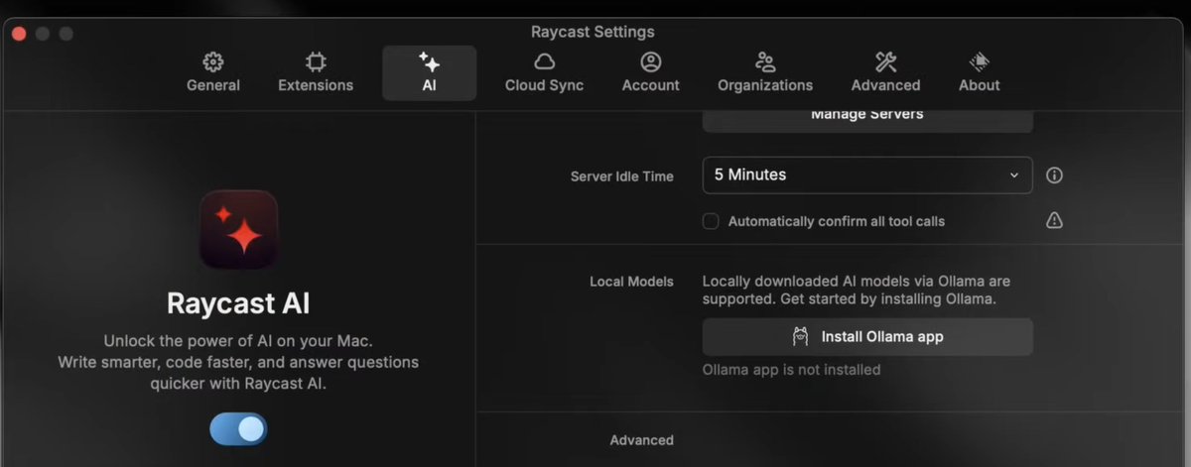Open the Server Idle Time dropdown

(867, 175)
